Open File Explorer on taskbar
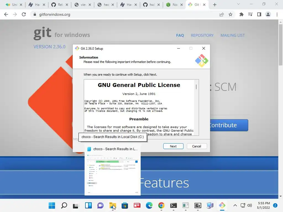The image size is (283, 212). [x=113, y=205]
